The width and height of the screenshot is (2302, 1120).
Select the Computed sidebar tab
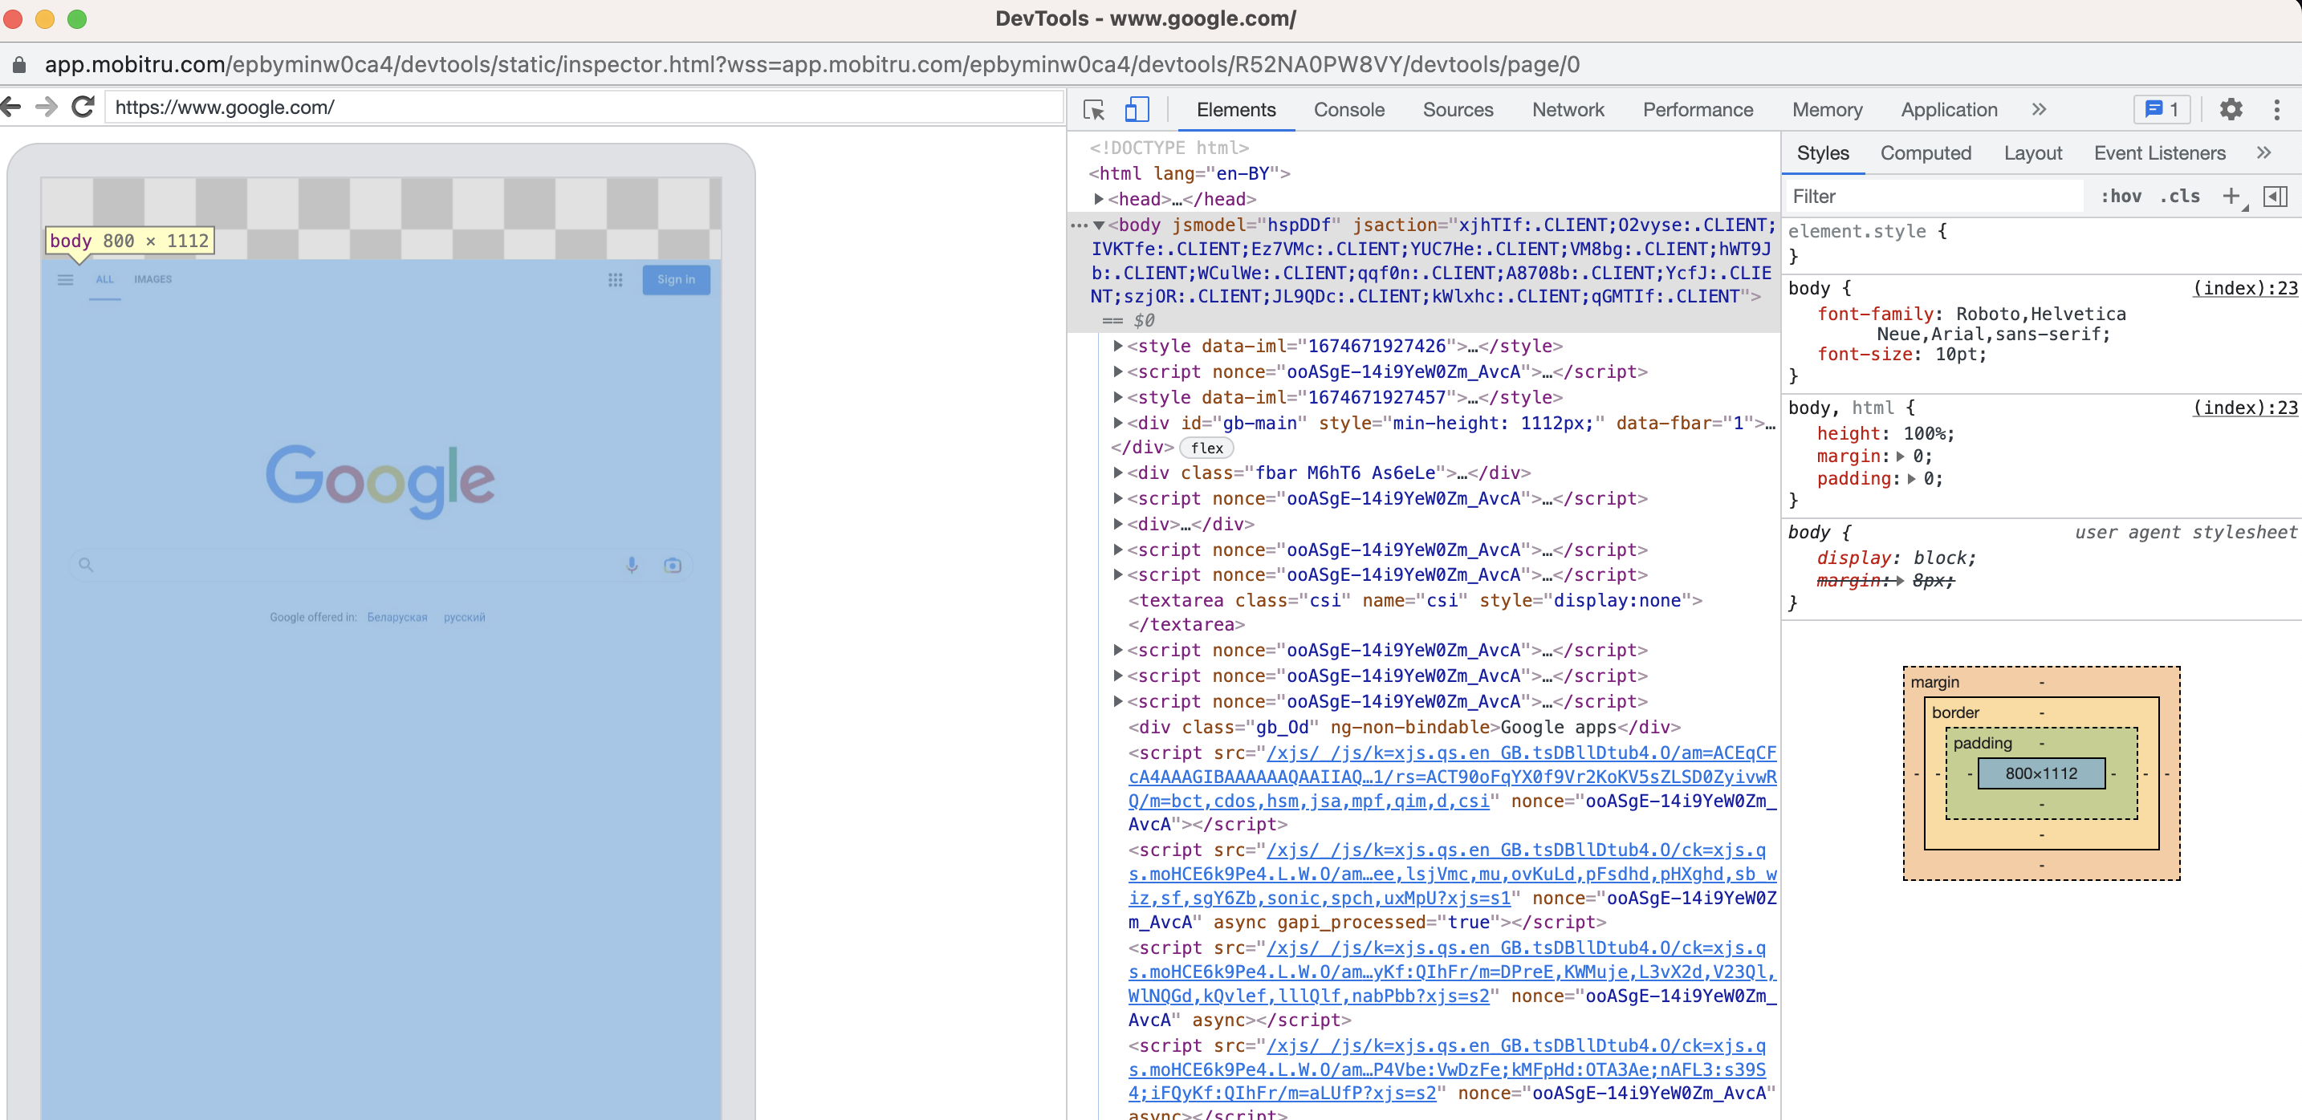tap(1925, 152)
